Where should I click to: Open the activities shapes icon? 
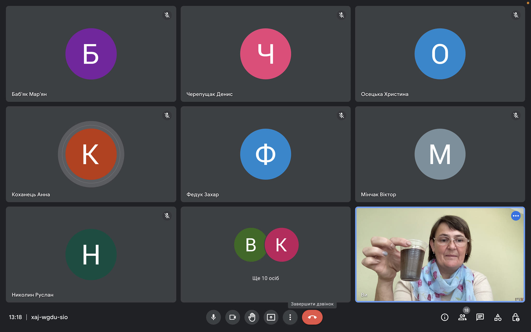click(498, 317)
